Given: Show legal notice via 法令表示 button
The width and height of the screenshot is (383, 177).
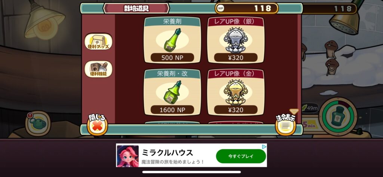Looking at the screenshot, I should (285, 125).
